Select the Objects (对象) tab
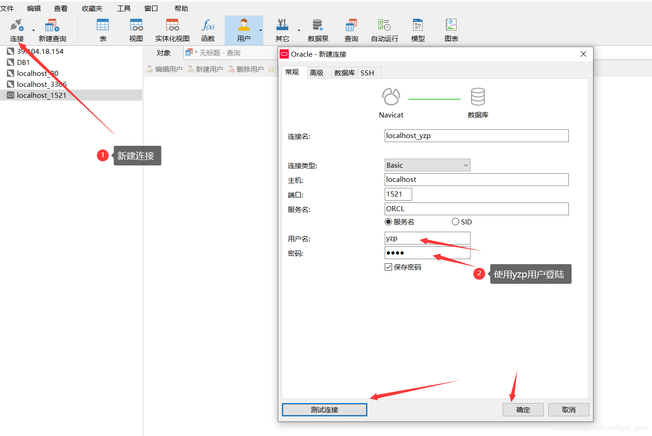 164,53
